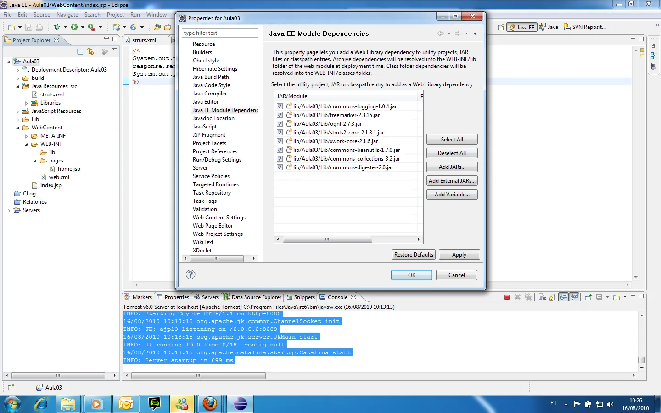661x413 pixels.
Task: Open Windows Explorer from the taskbar
Action: pyautogui.click(x=68, y=404)
